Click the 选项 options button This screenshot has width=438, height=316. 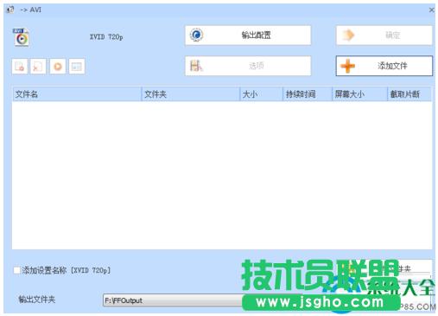click(x=248, y=66)
